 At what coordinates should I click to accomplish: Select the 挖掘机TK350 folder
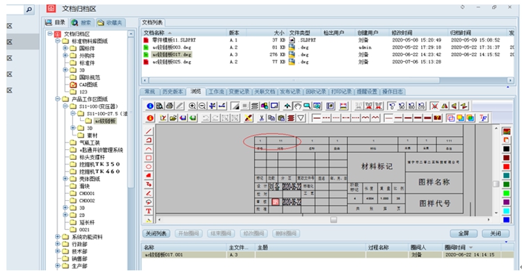tap(100, 164)
